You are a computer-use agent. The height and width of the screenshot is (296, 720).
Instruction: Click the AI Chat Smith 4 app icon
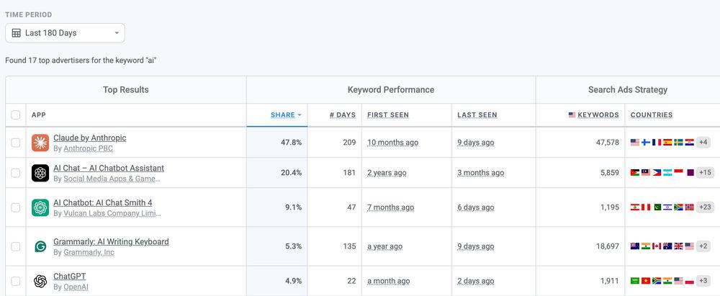pos(40,207)
